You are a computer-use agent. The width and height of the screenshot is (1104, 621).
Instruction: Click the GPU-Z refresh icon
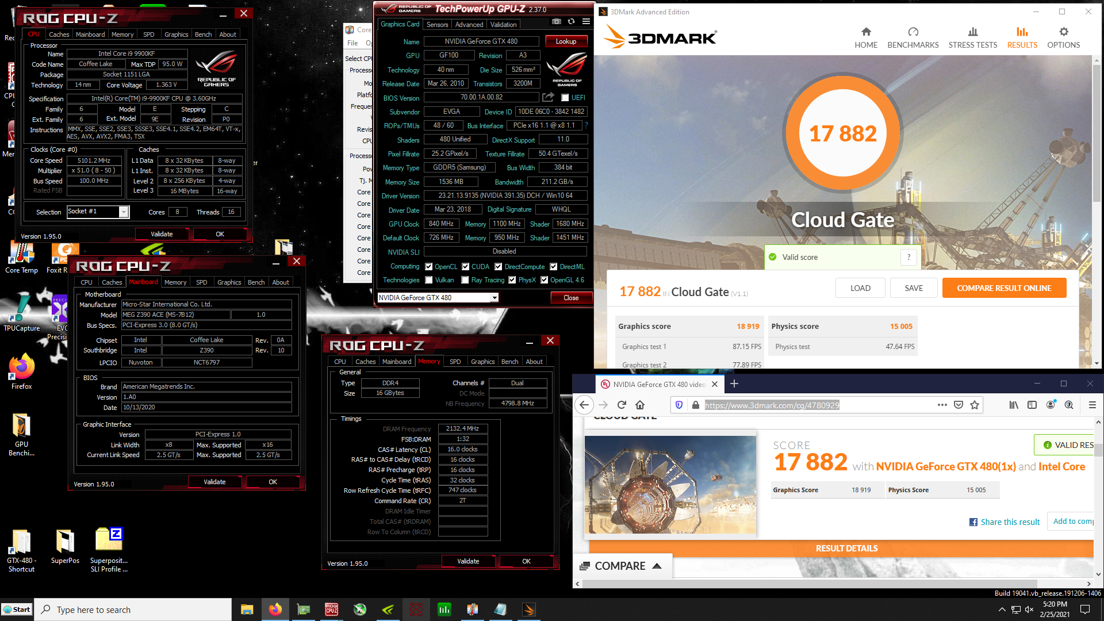[x=571, y=22]
